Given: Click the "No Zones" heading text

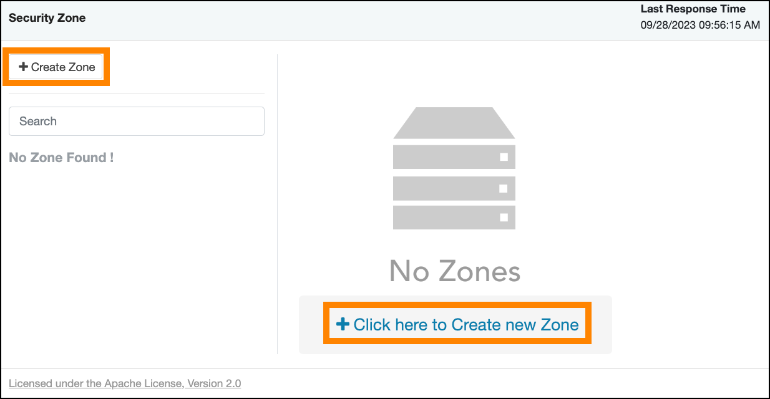Looking at the screenshot, I should [454, 271].
